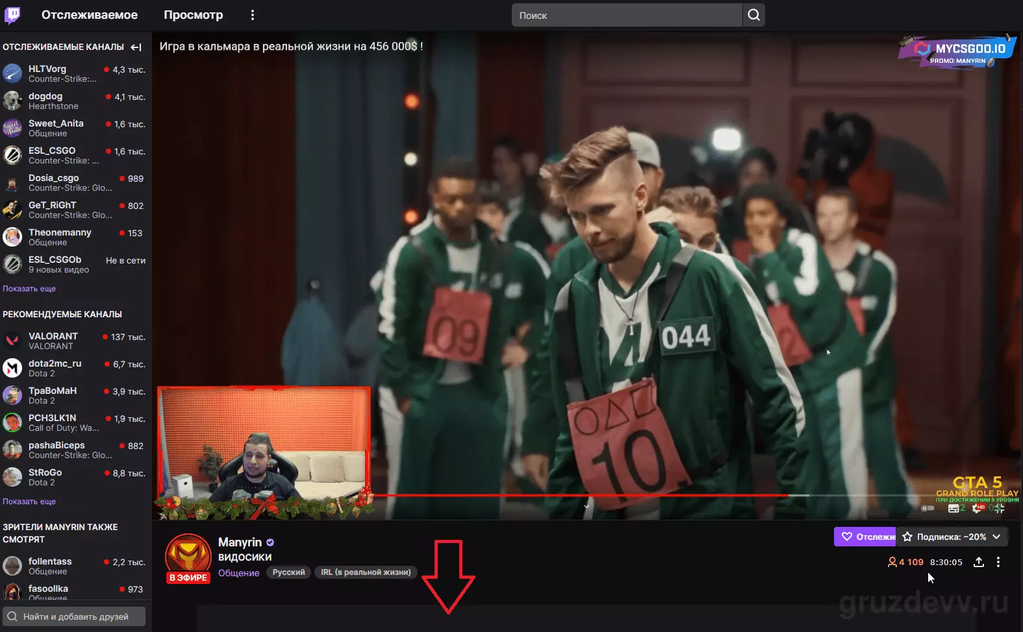Select the IRL (в реальной жизни) tag

tap(366, 572)
